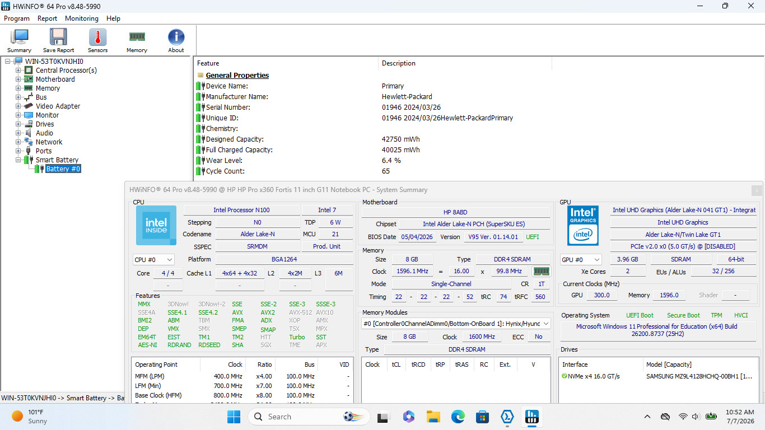The image size is (765, 430).
Task: Select the Video Adapter tree node icon
Action: 29,106
